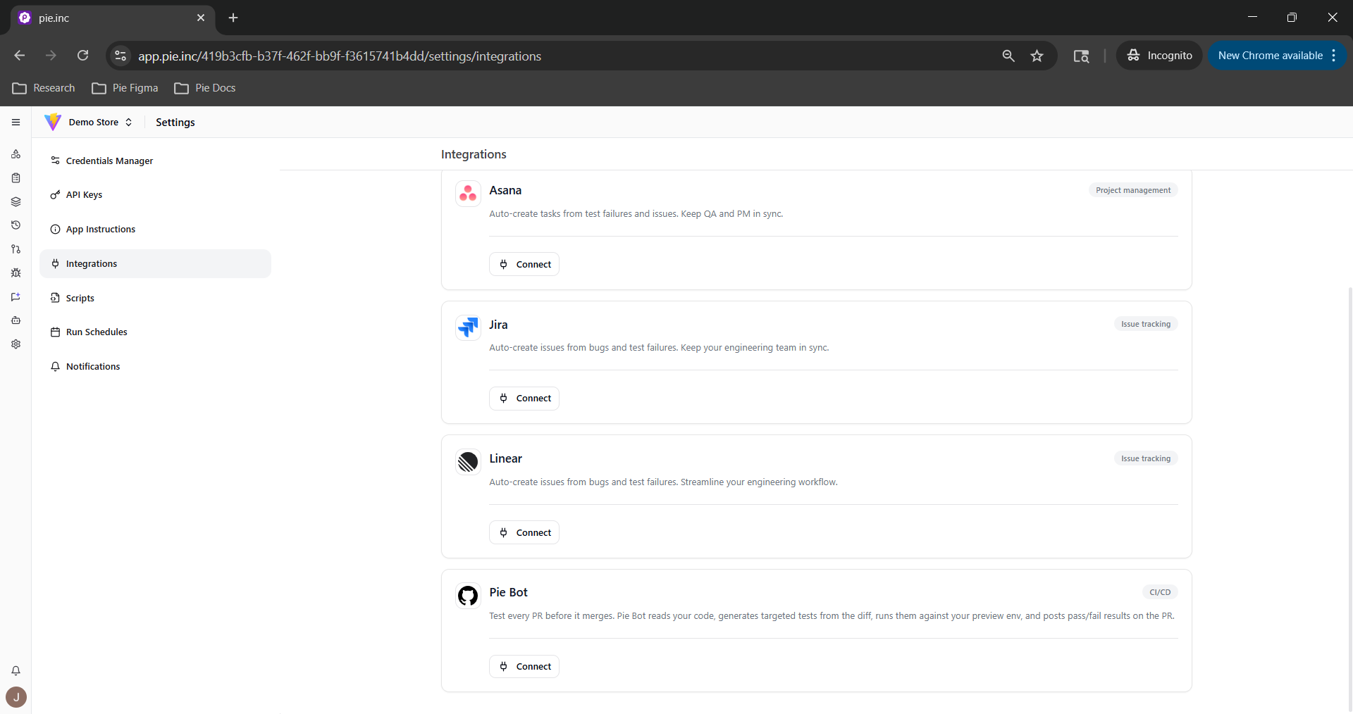Open the history clock icon in the rail
Viewport: 1353px width, 714px height.
(x=16, y=225)
